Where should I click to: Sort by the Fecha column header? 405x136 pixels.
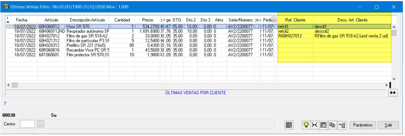point(22,20)
